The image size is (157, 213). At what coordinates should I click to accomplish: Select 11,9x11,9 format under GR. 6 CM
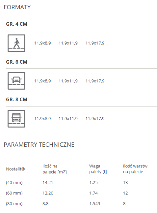[x=68, y=81]
